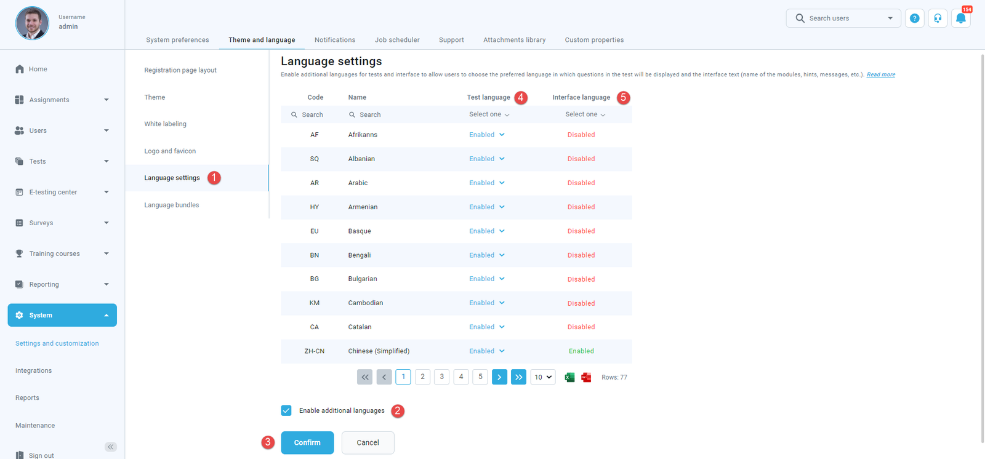Open the Job scheduler tab
This screenshot has height=459, width=985.
pos(397,40)
